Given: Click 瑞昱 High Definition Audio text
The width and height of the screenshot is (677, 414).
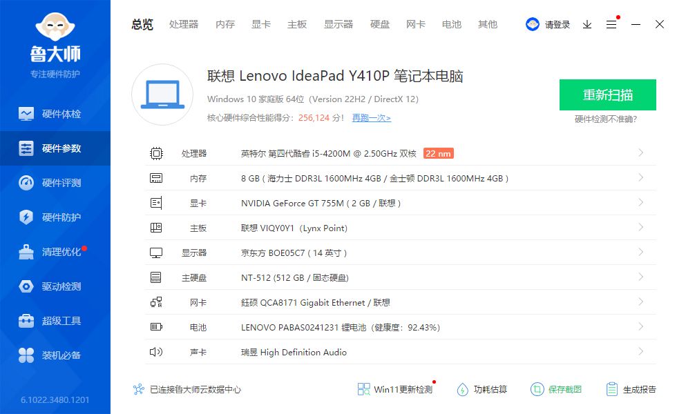Looking at the screenshot, I should (294, 353).
